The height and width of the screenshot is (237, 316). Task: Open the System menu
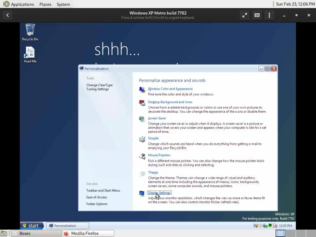63,4
